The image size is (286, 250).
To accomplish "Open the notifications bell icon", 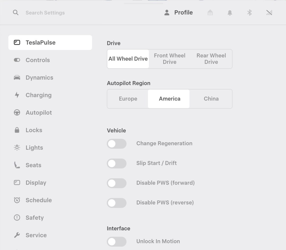I will click(x=230, y=12).
